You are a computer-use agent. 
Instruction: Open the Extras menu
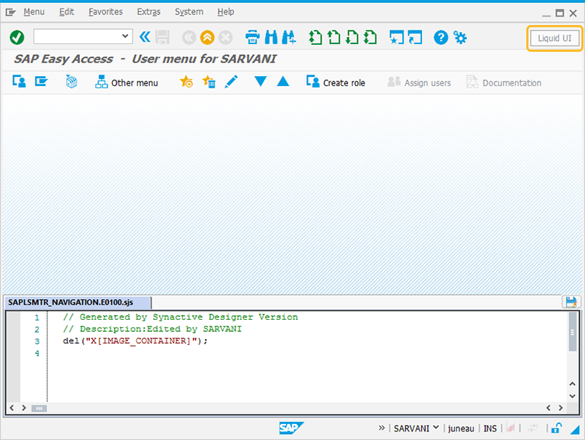149,12
